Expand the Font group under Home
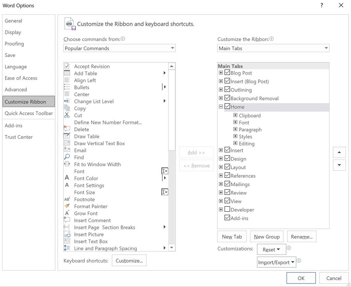This screenshot has height=287, width=351. point(235,122)
